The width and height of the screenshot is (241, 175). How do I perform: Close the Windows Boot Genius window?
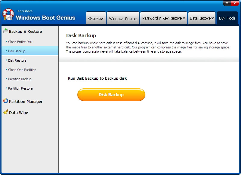(235, 3)
